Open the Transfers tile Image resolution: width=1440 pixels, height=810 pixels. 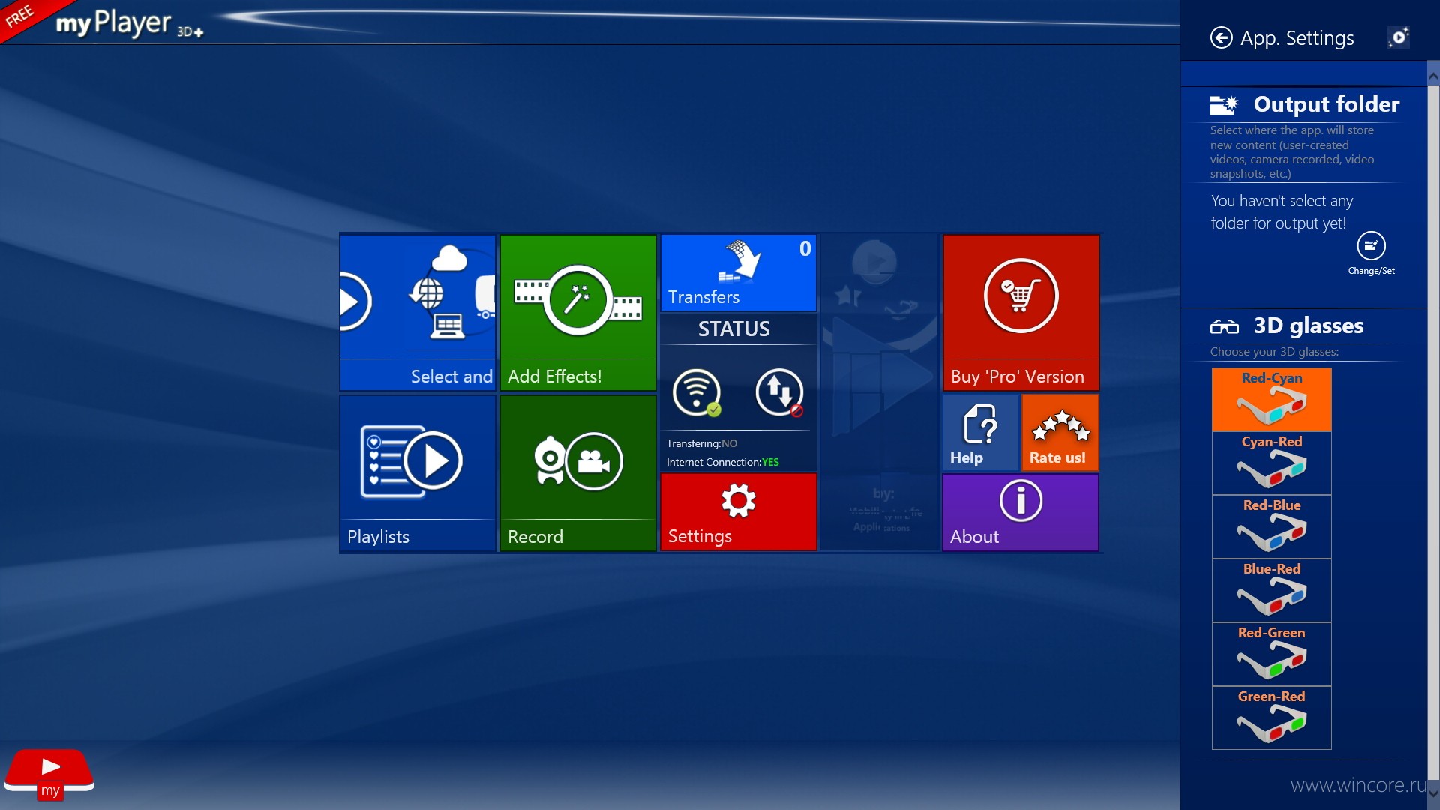coord(739,273)
